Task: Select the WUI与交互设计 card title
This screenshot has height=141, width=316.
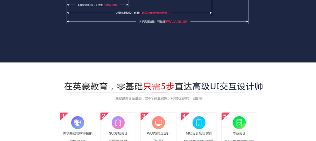Action: point(158,133)
